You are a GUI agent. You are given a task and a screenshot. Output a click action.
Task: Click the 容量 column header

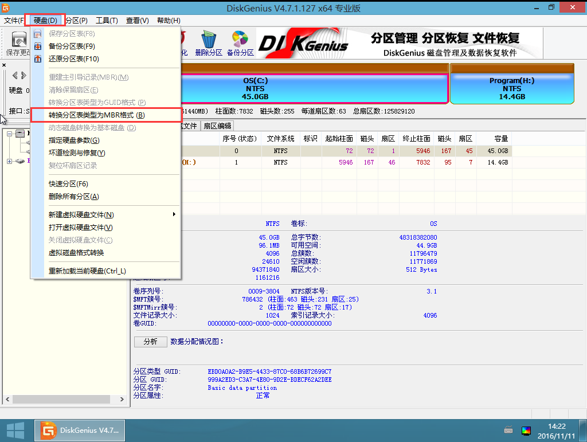tap(494, 139)
